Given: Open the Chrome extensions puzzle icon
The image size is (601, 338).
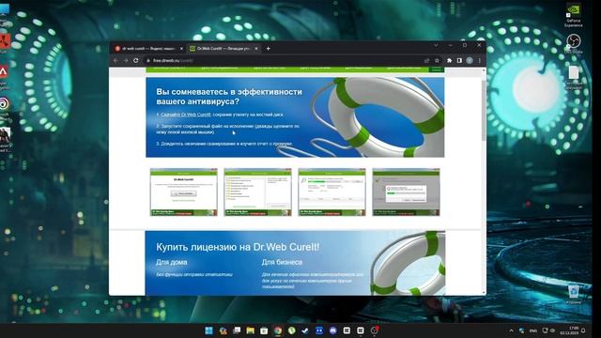Looking at the screenshot, I should 449,60.
